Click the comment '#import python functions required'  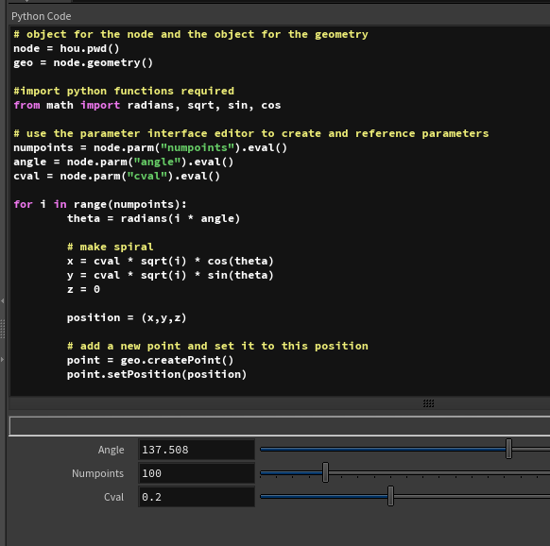tap(124, 92)
